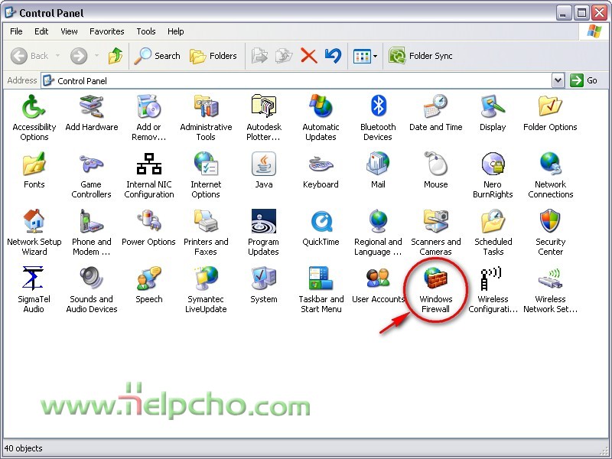The height and width of the screenshot is (459, 612).
Task: Open Security Center
Action: point(550,233)
